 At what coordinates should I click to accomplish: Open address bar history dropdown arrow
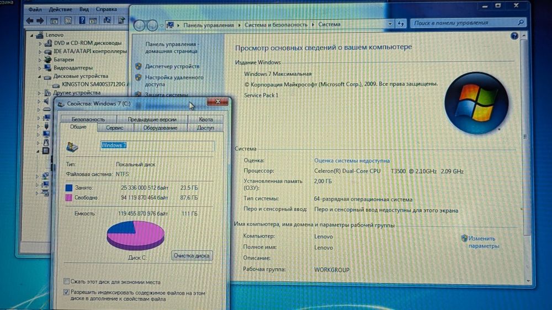pyautogui.click(x=390, y=24)
